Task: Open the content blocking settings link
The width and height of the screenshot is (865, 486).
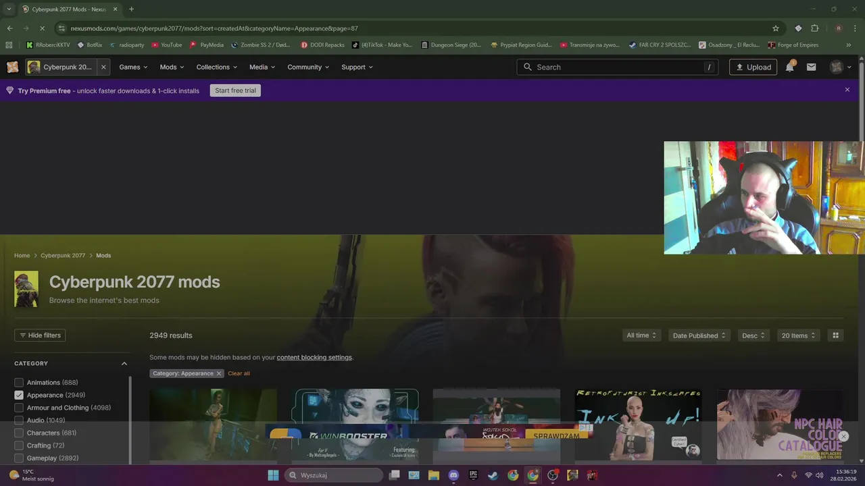Action: 314,357
